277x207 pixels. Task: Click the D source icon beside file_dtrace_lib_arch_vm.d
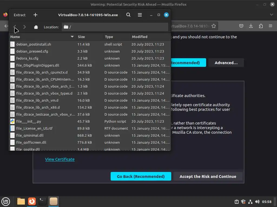click(12, 100)
